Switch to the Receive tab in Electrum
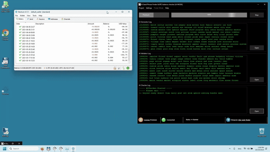270x152 pixels. click(x=40, y=19)
